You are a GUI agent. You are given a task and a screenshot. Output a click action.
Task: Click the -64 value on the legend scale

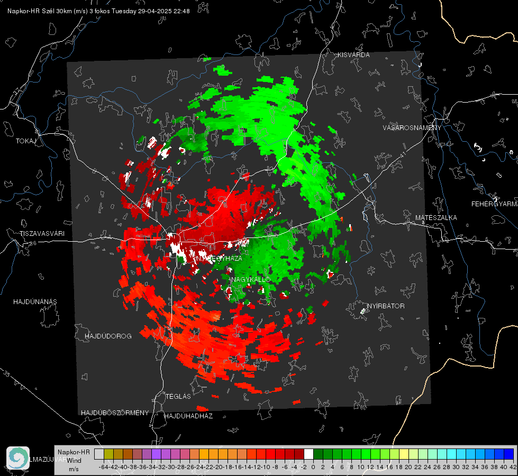(104, 467)
